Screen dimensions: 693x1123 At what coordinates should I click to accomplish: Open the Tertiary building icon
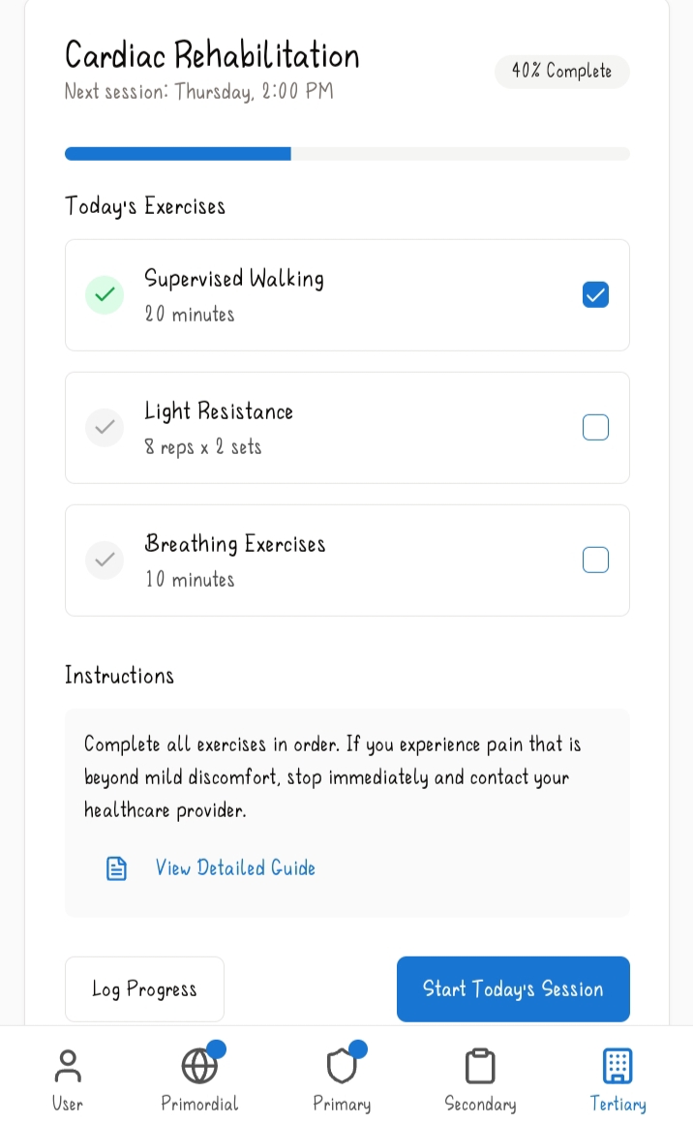[x=618, y=1066]
